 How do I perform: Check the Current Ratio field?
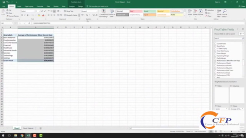tap(215, 44)
